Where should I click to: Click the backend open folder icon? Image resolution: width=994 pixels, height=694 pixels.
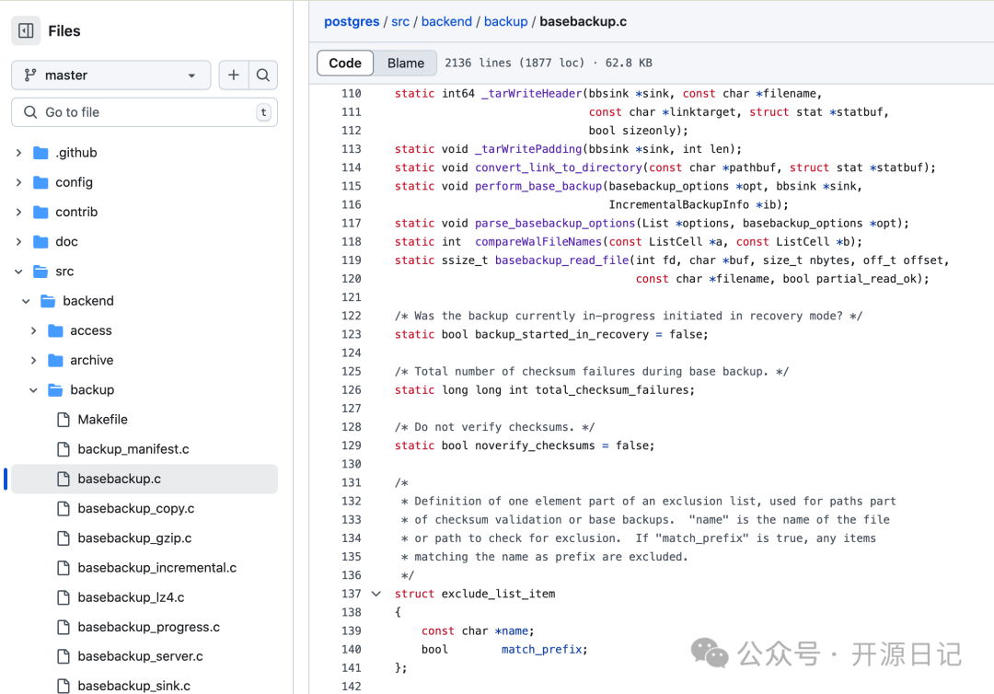(x=48, y=301)
